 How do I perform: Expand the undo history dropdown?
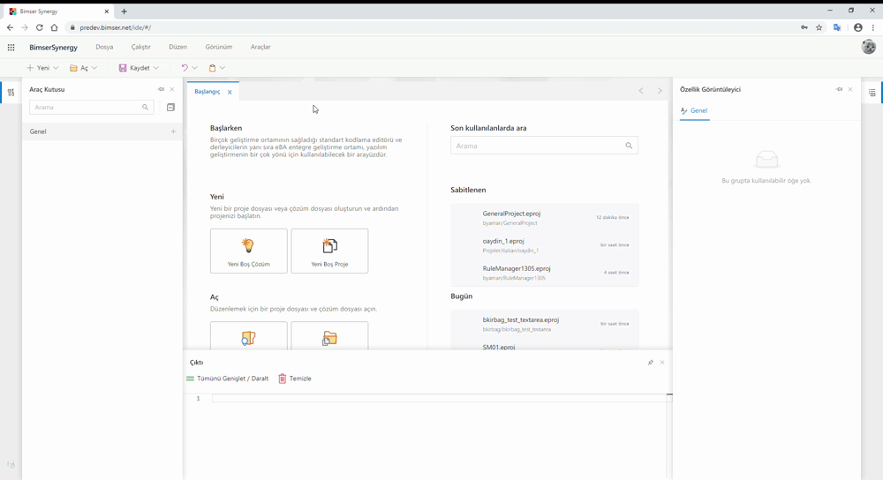coord(195,68)
